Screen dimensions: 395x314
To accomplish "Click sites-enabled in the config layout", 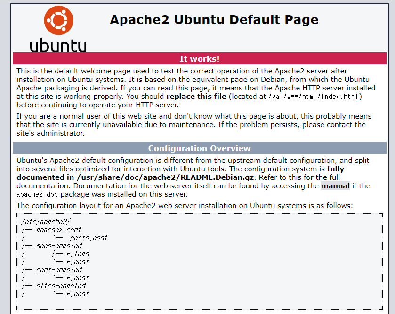I will point(61,286).
